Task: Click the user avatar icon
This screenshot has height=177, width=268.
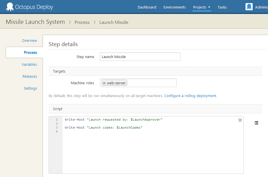Action: [x=249, y=7]
